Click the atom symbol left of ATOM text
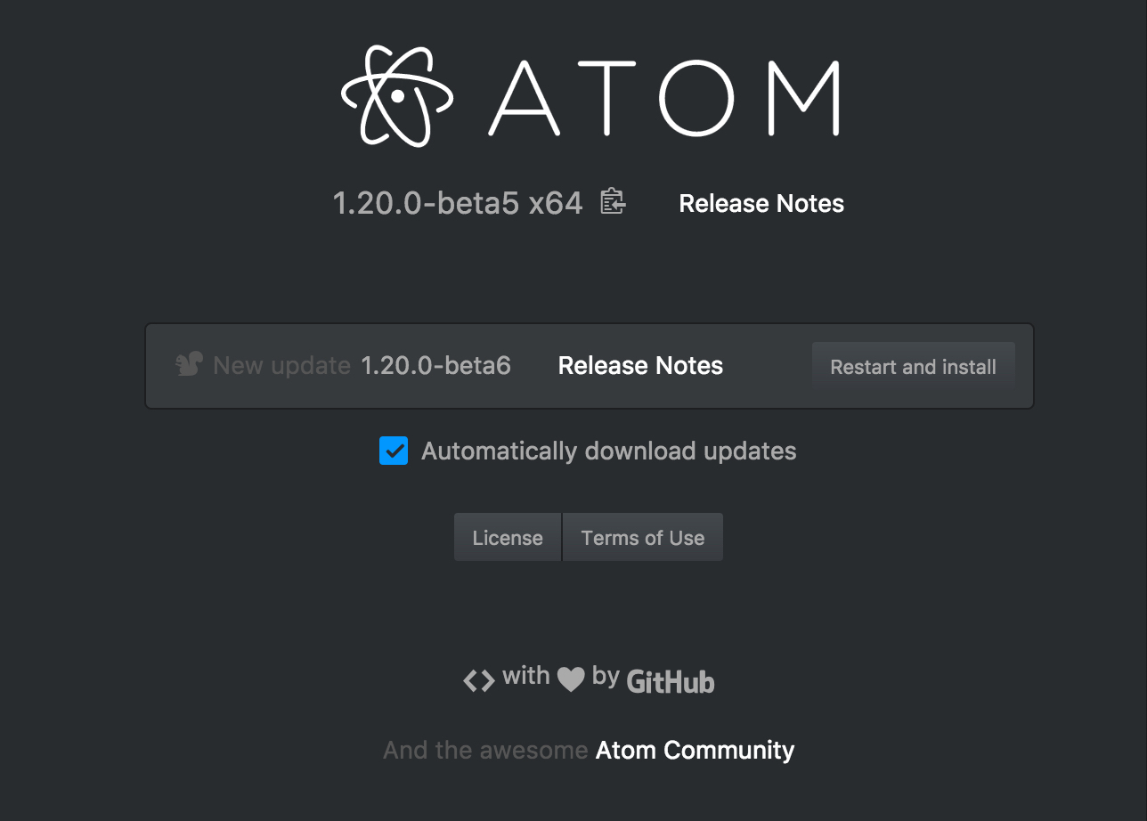Viewport: 1147px width, 821px height. click(x=395, y=95)
